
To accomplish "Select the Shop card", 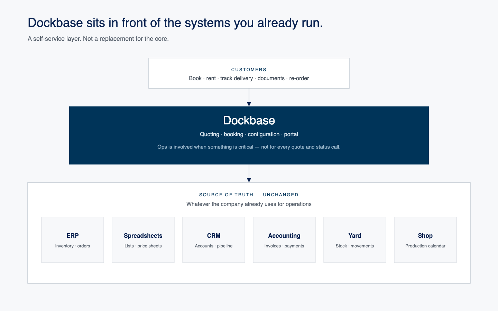I will [x=425, y=240].
